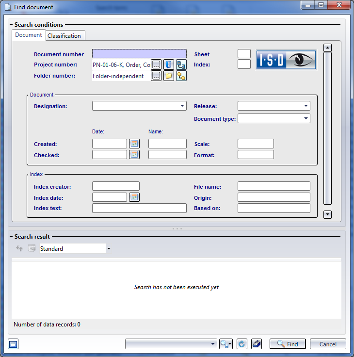This screenshot has width=354, height=357.
Task: Expand the Designation dropdown
Action: pos(182,106)
